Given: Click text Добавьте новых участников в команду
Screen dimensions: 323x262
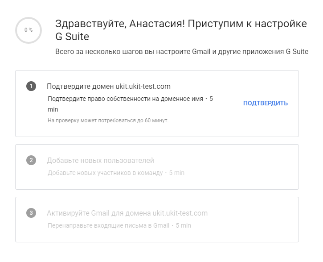Looking at the screenshot, I should coord(105,173).
